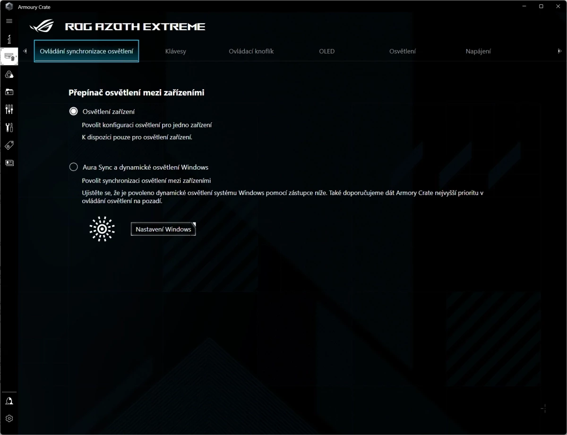Open the Game Library folder icon
The width and height of the screenshot is (567, 435).
click(x=9, y=92)
